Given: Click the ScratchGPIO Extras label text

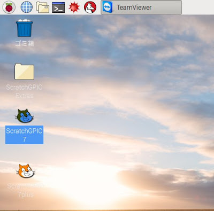Looking at the screenshot, I should 24,91.
